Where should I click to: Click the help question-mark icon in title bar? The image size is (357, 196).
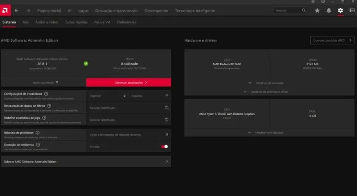323,2
